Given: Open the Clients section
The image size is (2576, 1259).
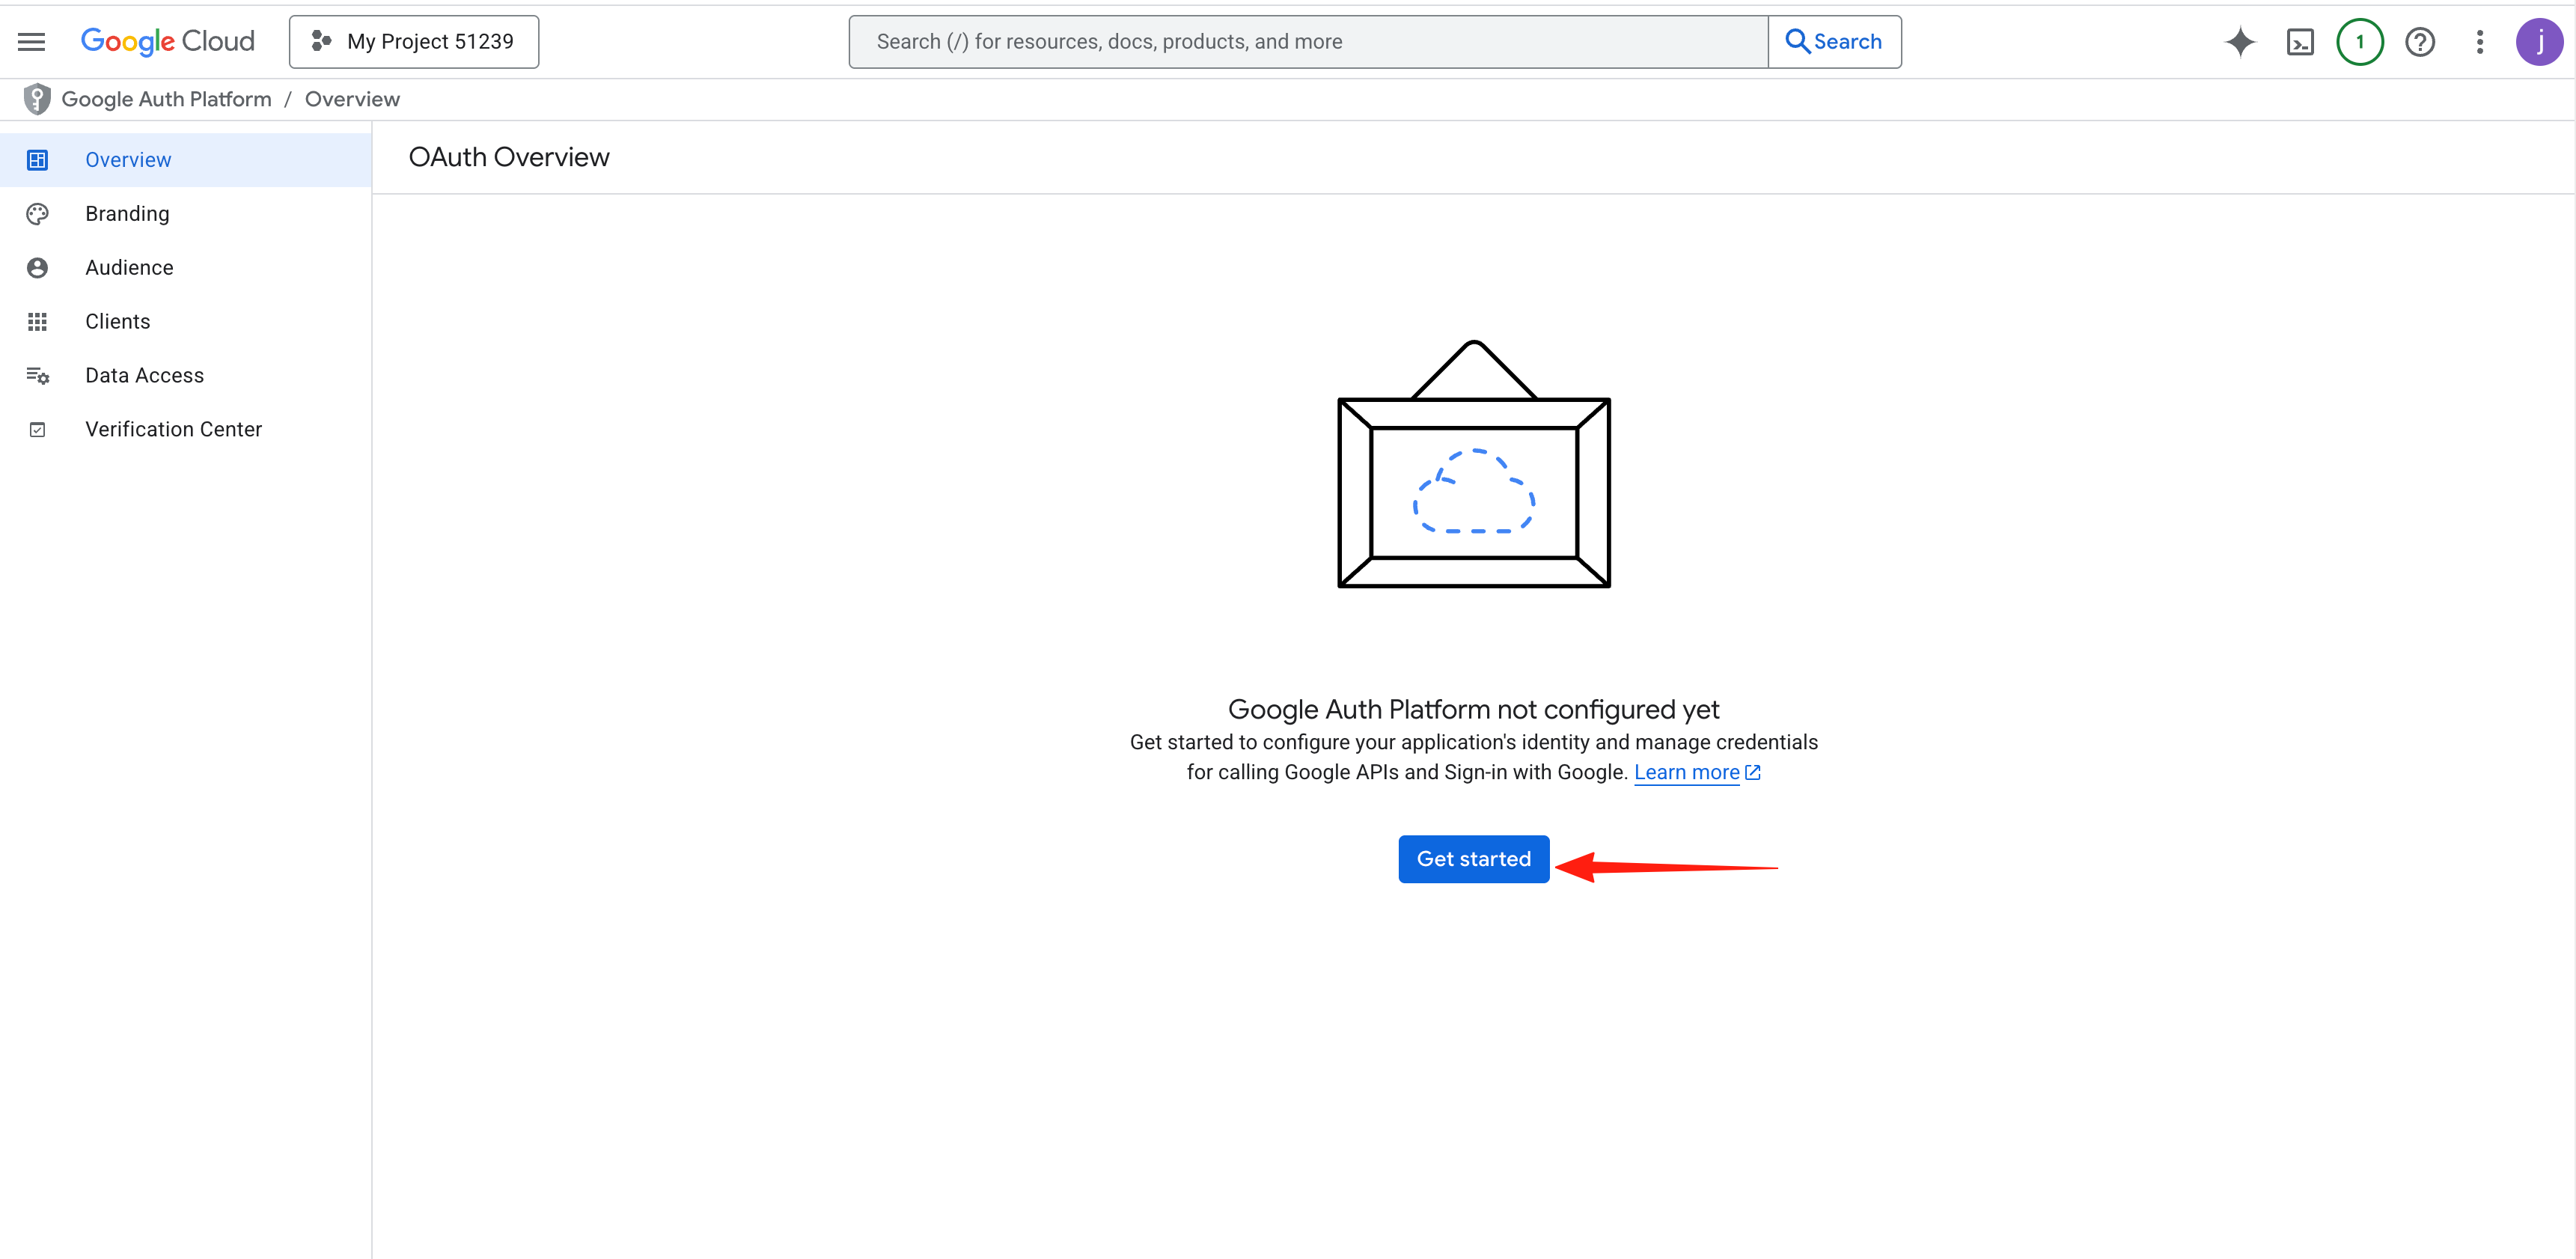Looking at the screenshot, I should point(186,322).
